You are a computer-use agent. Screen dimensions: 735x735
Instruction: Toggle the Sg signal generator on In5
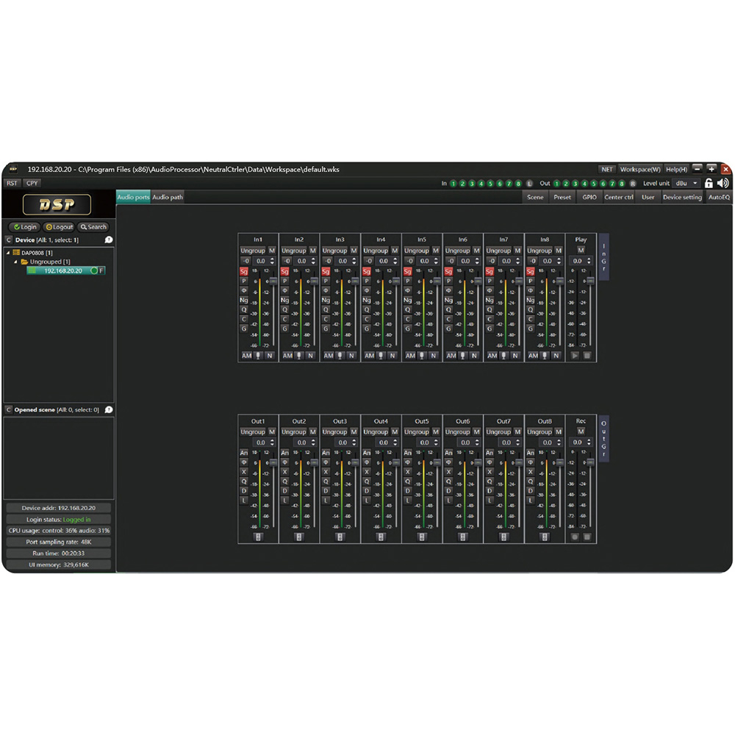click(x=408, y=271)
